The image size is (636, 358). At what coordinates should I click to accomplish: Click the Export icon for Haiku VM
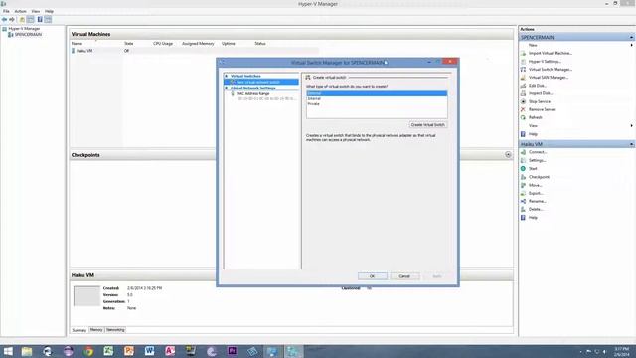(x=523, y=193)
